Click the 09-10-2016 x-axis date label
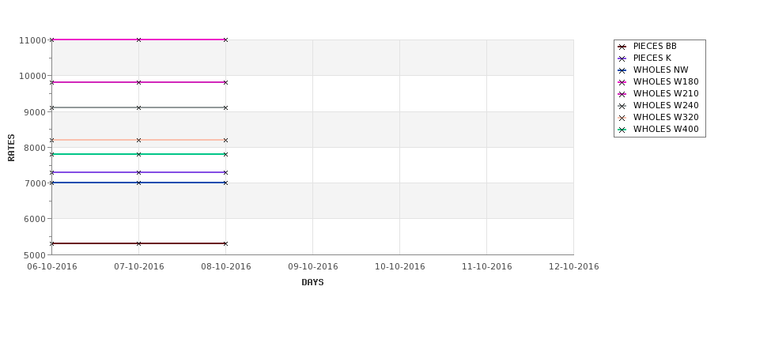Viewport: 771px width, 339px height. click(312, 267)
